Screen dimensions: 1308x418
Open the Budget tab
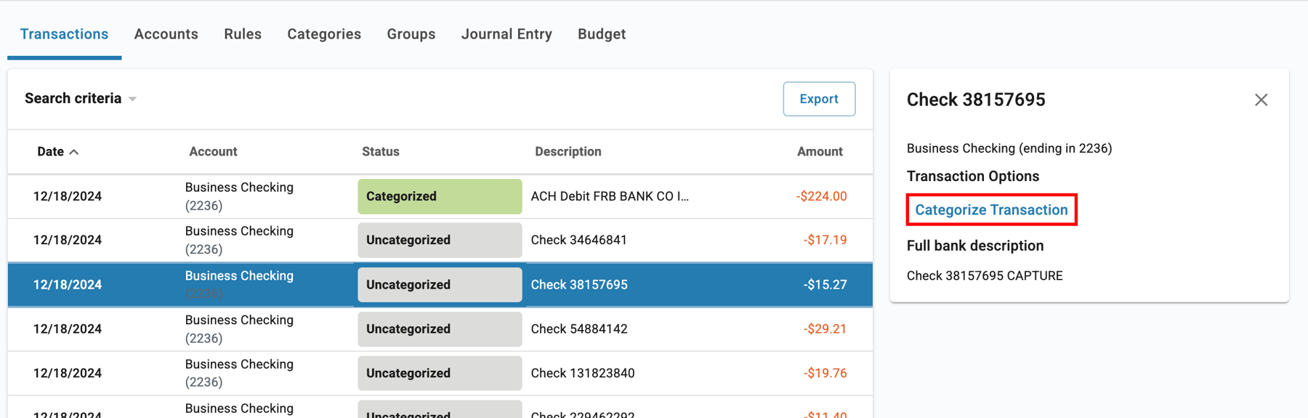[x=602, y=34]
